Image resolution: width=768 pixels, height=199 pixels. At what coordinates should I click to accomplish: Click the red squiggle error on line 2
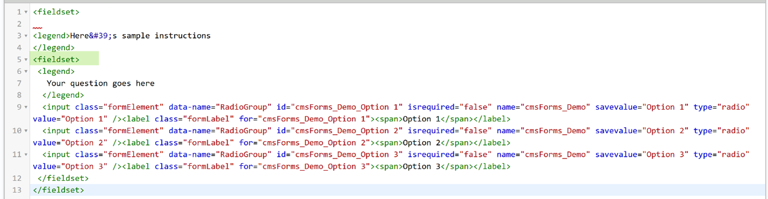pyautogui.click(x=37, y=28)
